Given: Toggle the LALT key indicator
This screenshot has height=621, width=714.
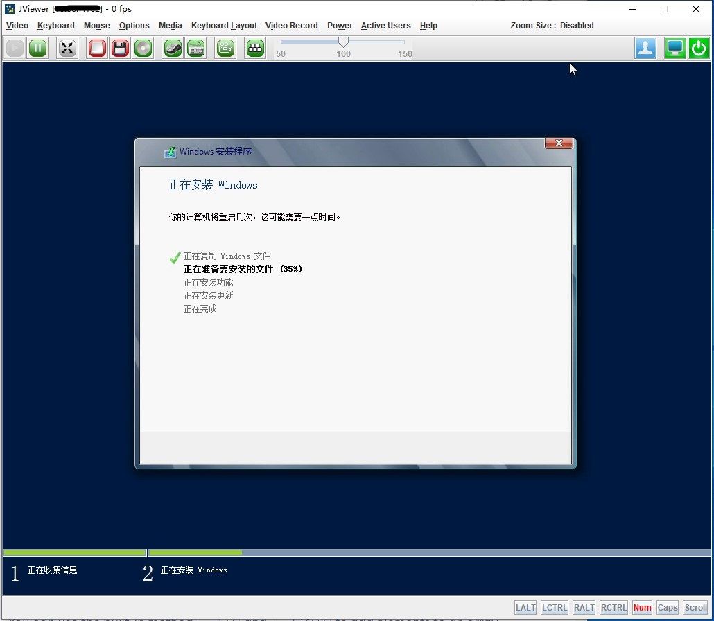Looking at the screenshot, I should 525,607.
